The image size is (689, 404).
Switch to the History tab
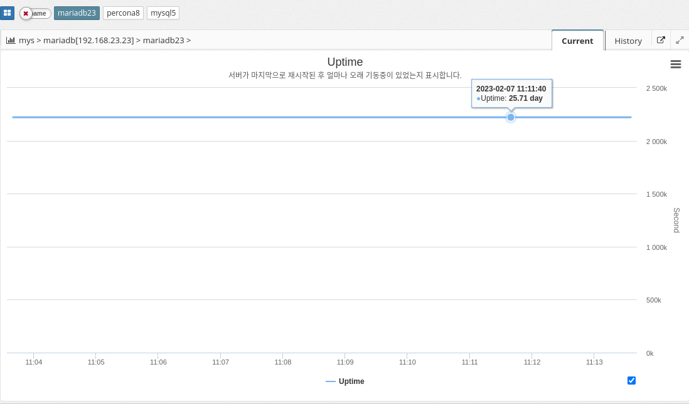[628, 41]
